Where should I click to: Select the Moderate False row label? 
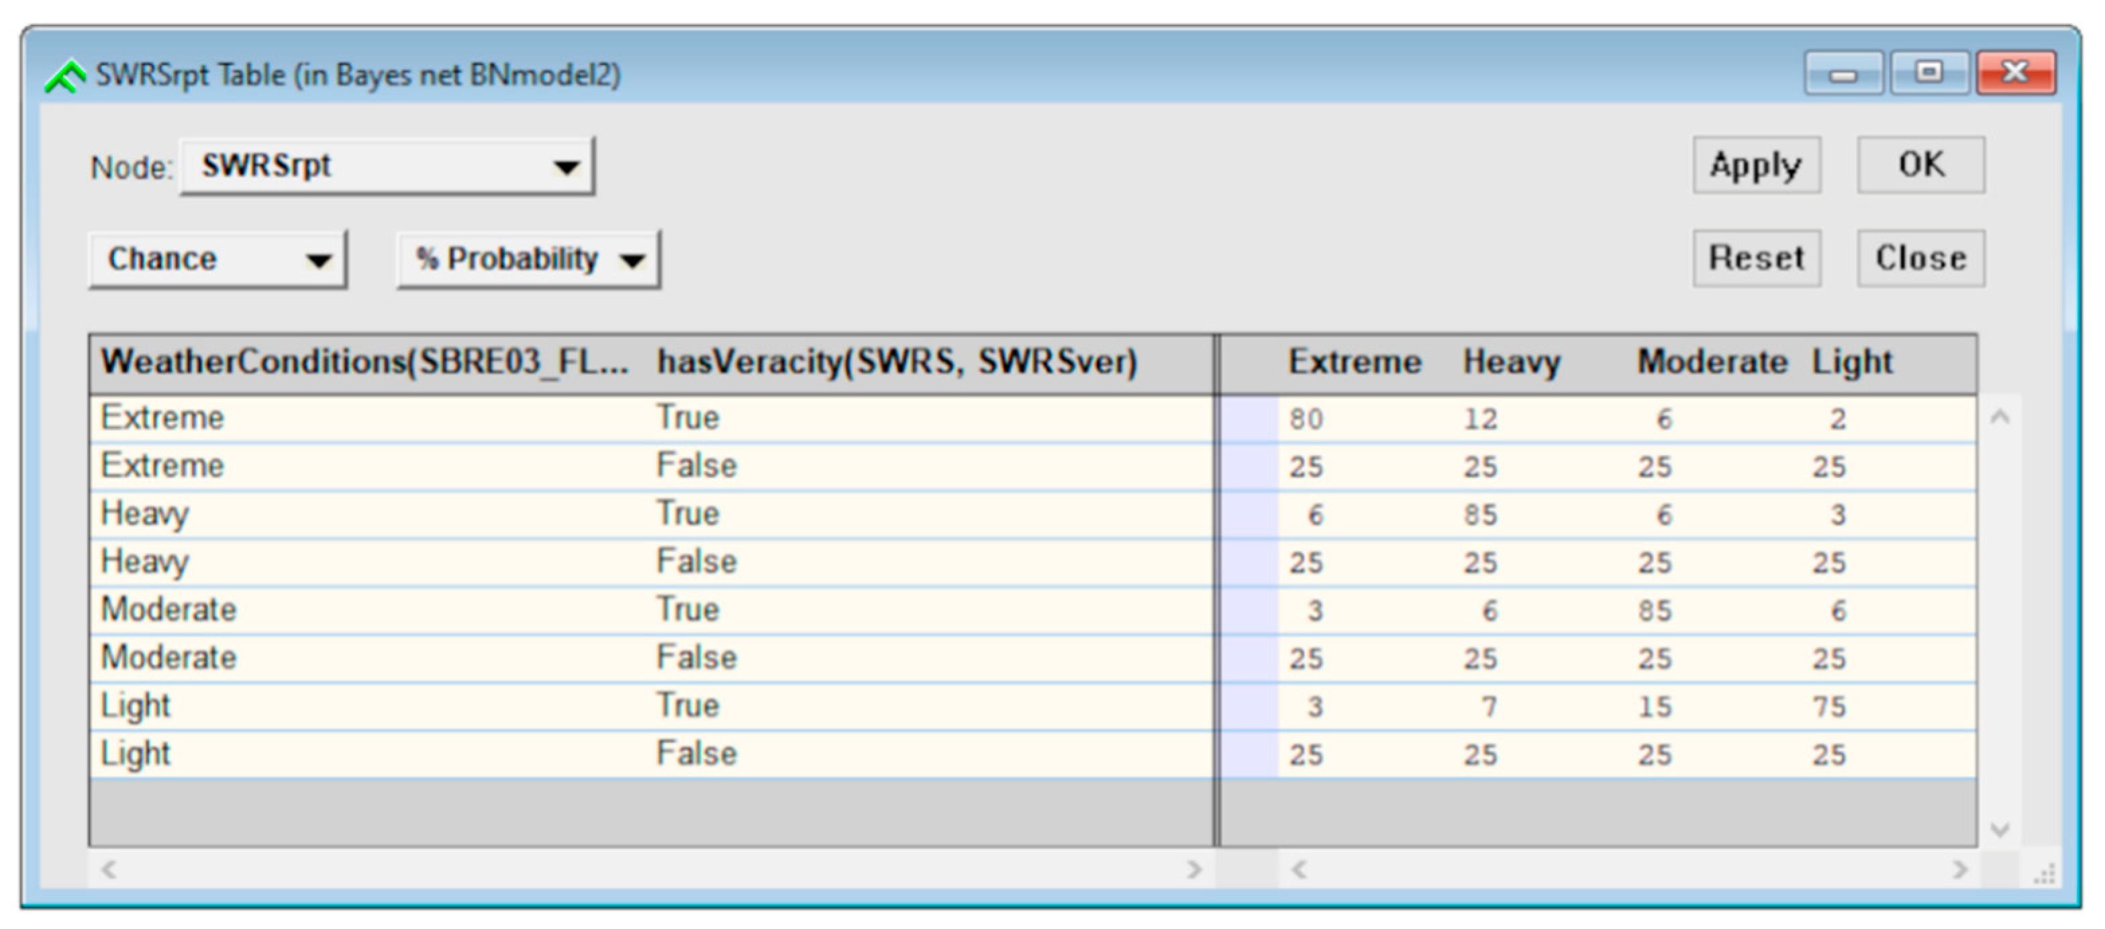pos(168,658)
